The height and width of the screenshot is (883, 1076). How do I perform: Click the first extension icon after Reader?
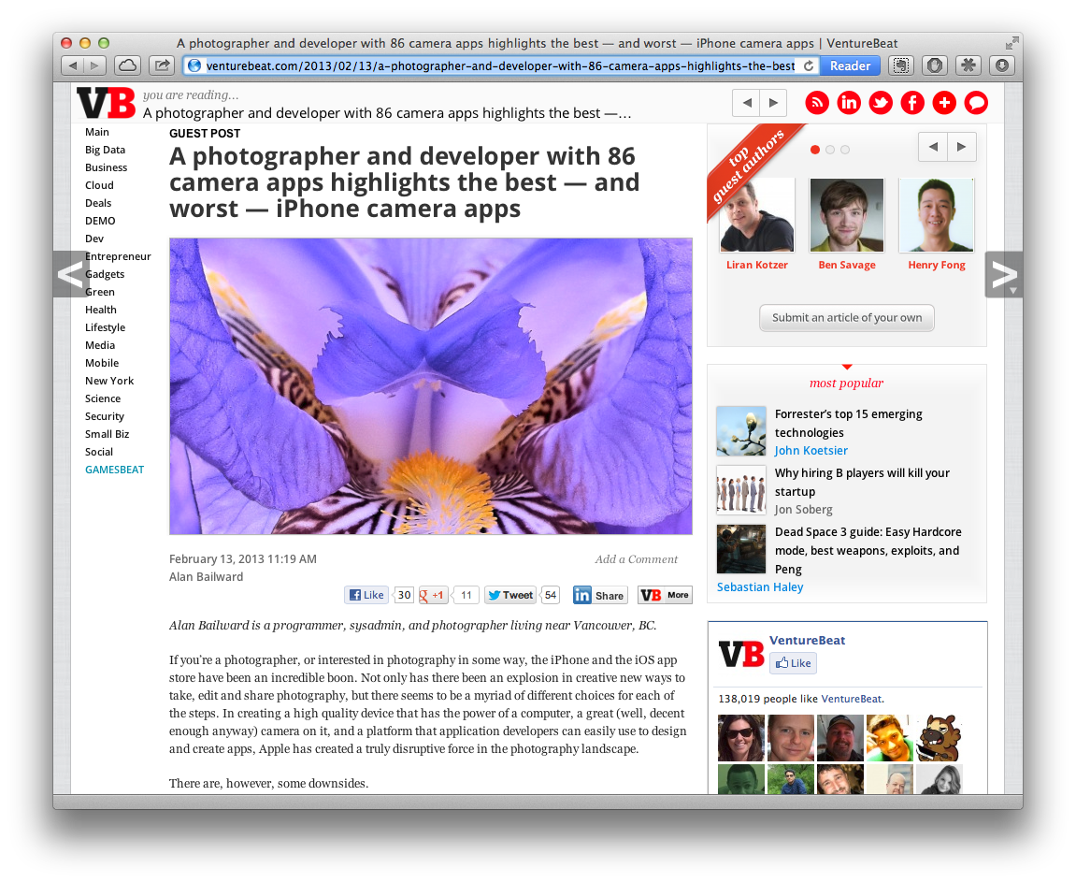click(901, 65)
